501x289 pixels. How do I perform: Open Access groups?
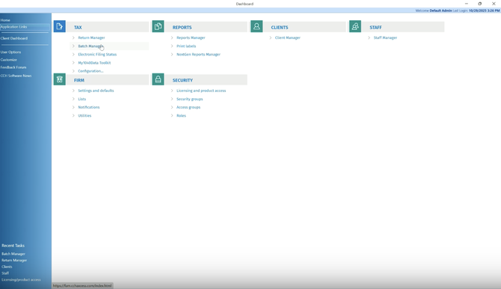point(188,107)
